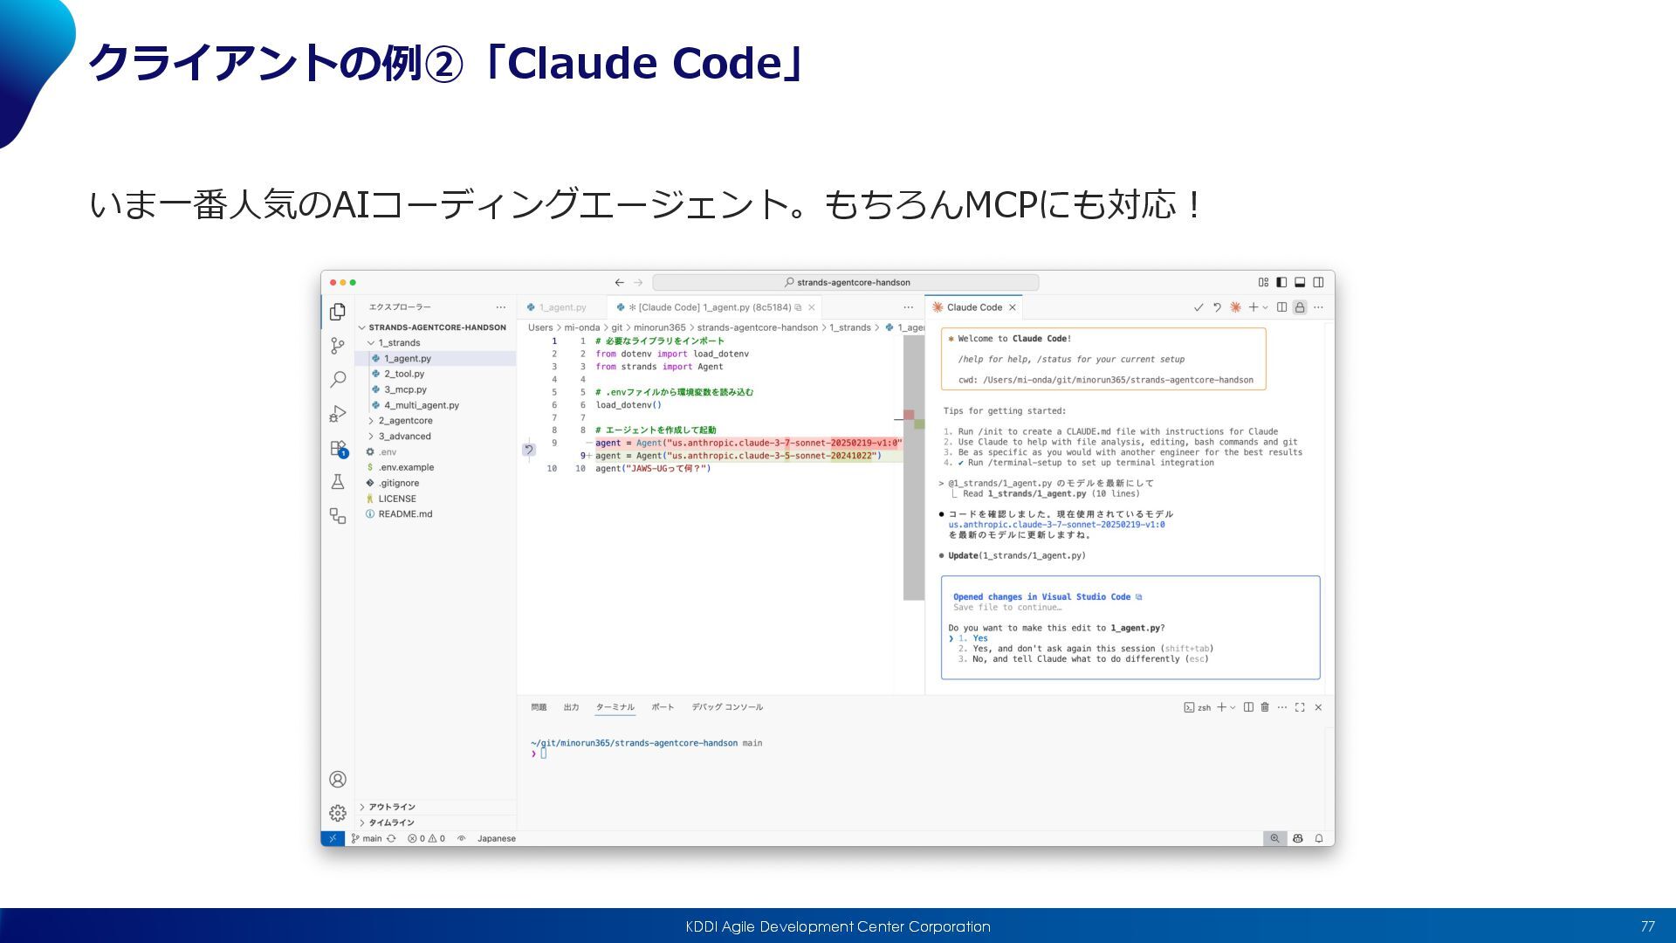
Task: Open the Extensions view with badge
Action: pos(339,448)
